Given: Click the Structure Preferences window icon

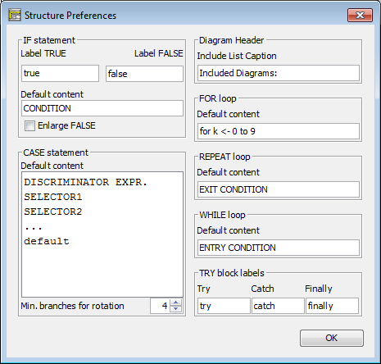Looking at the screenshot, I should pos(15,15).
